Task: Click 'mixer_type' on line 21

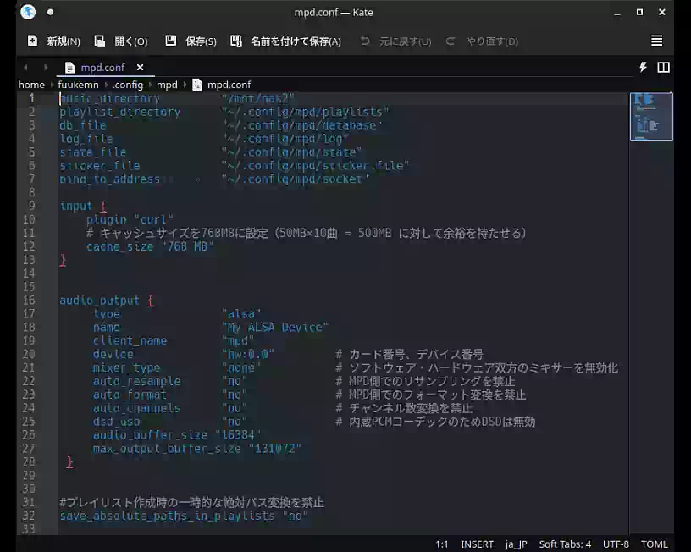Action: tap(126, 367)
